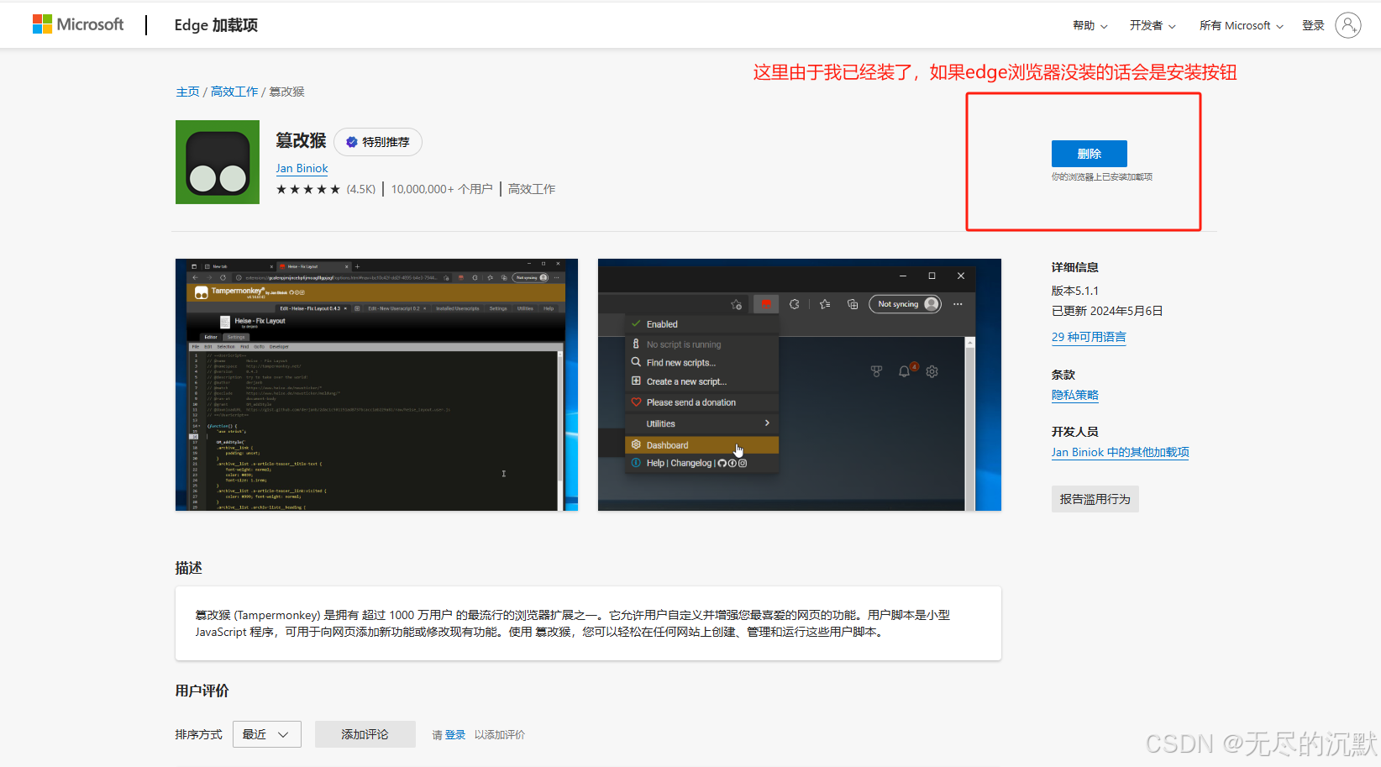This screenshot has height=767, width=1381.
Task: Expand the 帮助 menu
Action: point(1090,25)
